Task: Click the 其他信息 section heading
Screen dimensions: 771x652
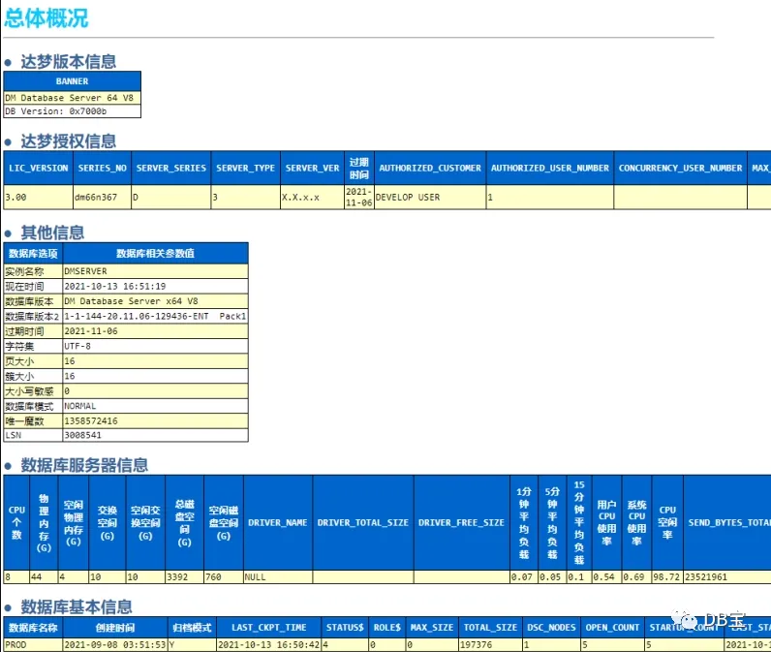Action: click(x=52, y=233)
